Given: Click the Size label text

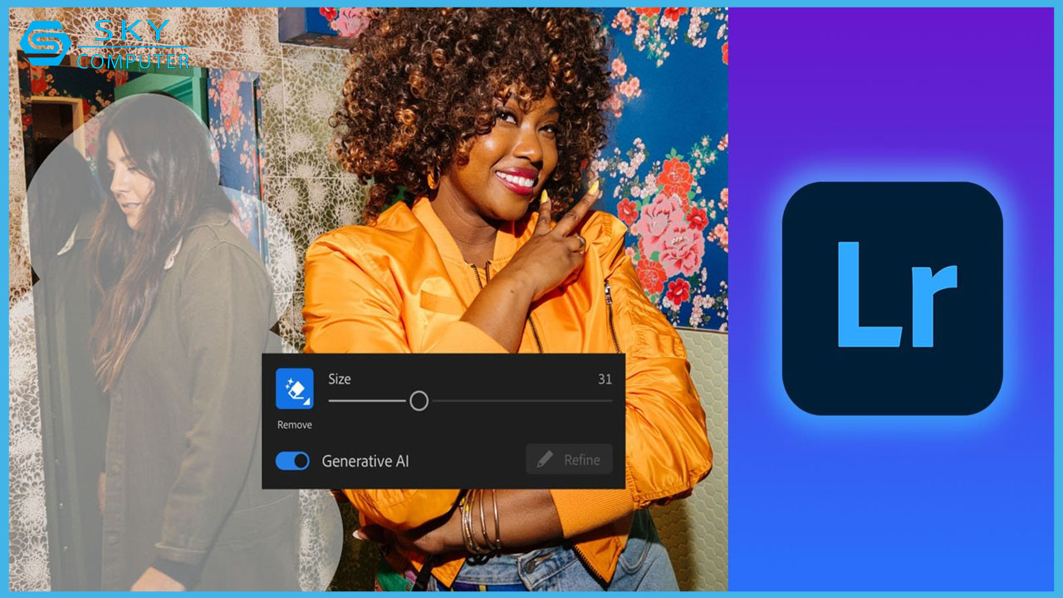Looking at the screenshot, I should (339, 380).
